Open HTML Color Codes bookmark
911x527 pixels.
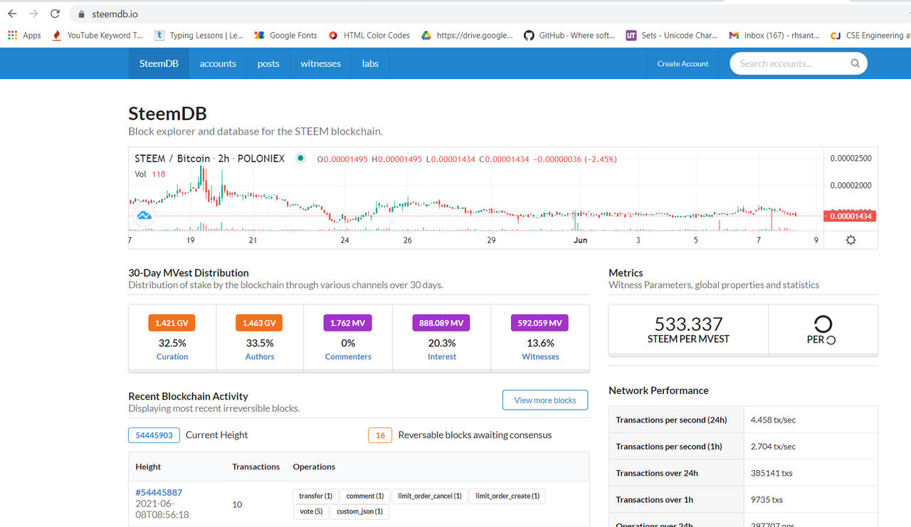click(x=369, y=35)
